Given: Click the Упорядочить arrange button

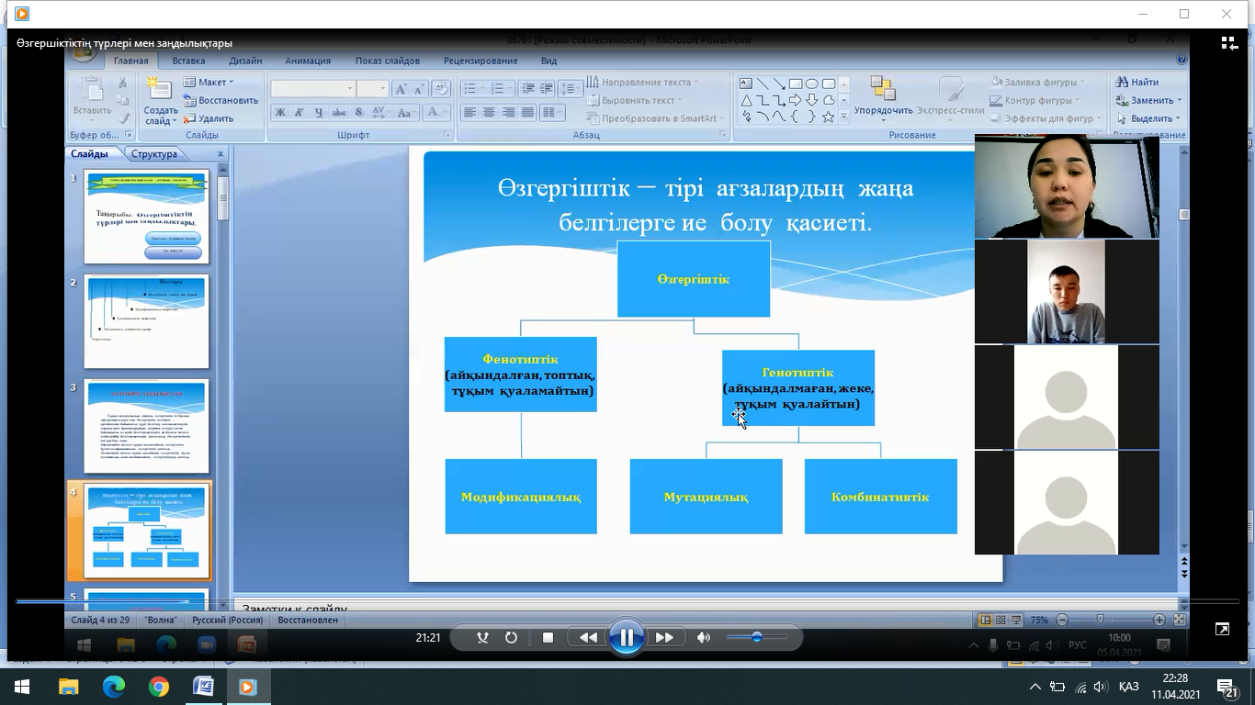Looking at the screenshot, I should [883, 99].
